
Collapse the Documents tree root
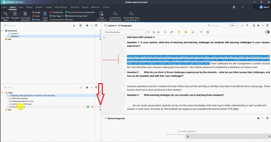point(2,31)
